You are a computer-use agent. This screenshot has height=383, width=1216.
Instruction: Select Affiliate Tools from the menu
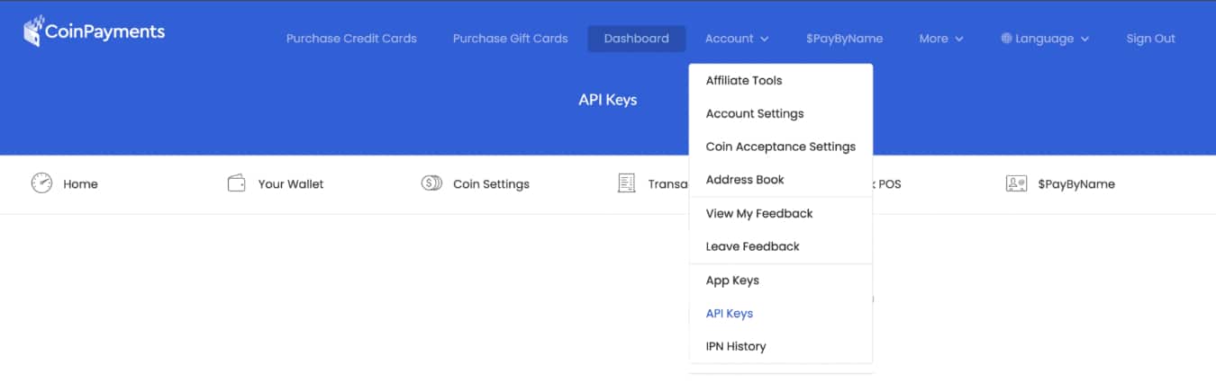(x=743, y=80)
